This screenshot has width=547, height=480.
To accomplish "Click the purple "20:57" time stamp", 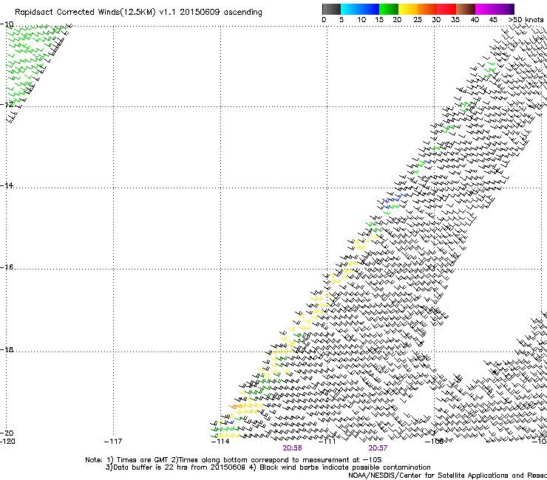I will click(378, 448).
